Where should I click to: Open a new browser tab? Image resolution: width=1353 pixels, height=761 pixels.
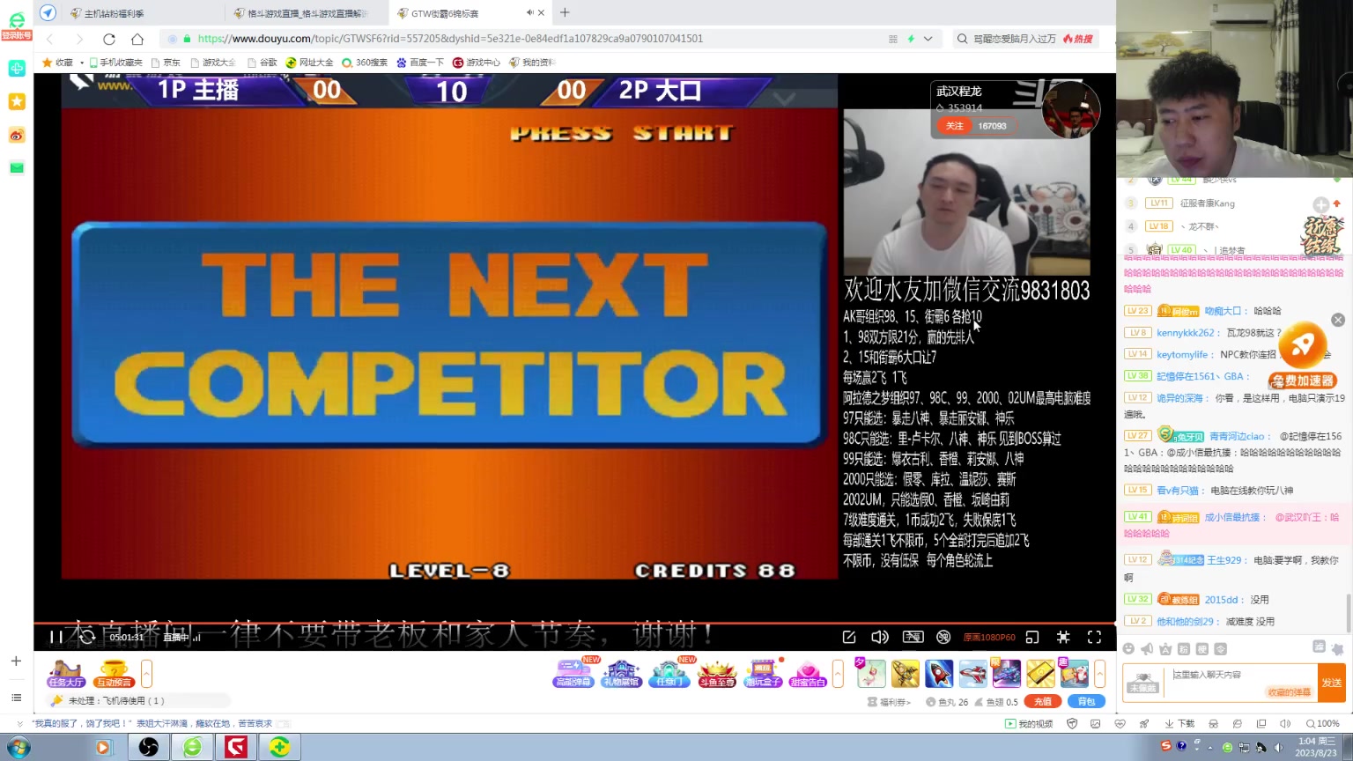565,12
